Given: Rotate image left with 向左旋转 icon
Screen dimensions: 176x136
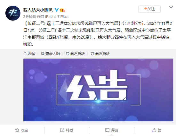Looking at the screenshot, I should click(x=68, y=54).
